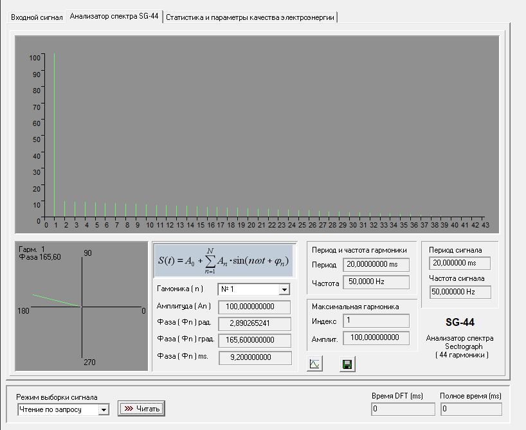Expand the Режим выборки сигнала dropdown
Screen dimensions: 526x430
[104, 409]
